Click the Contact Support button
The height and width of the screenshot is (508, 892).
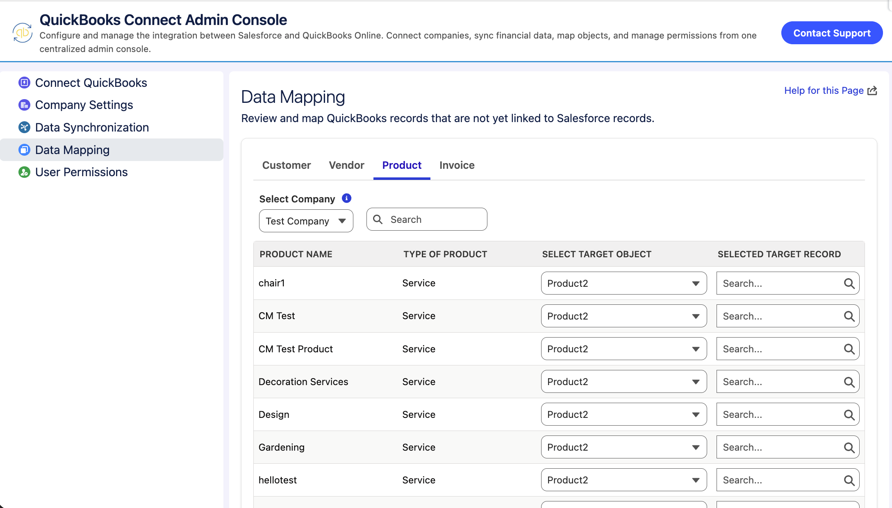click(832, 33)
